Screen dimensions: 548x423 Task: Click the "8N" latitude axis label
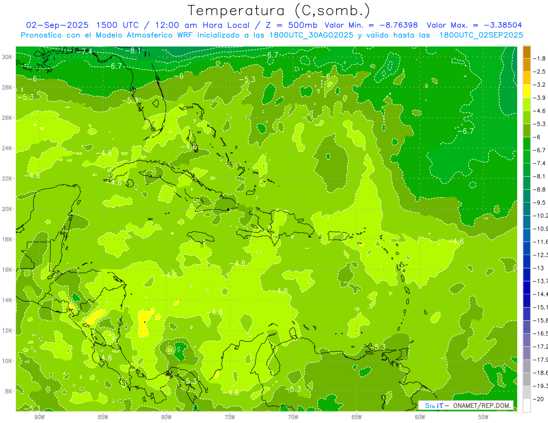9,391
